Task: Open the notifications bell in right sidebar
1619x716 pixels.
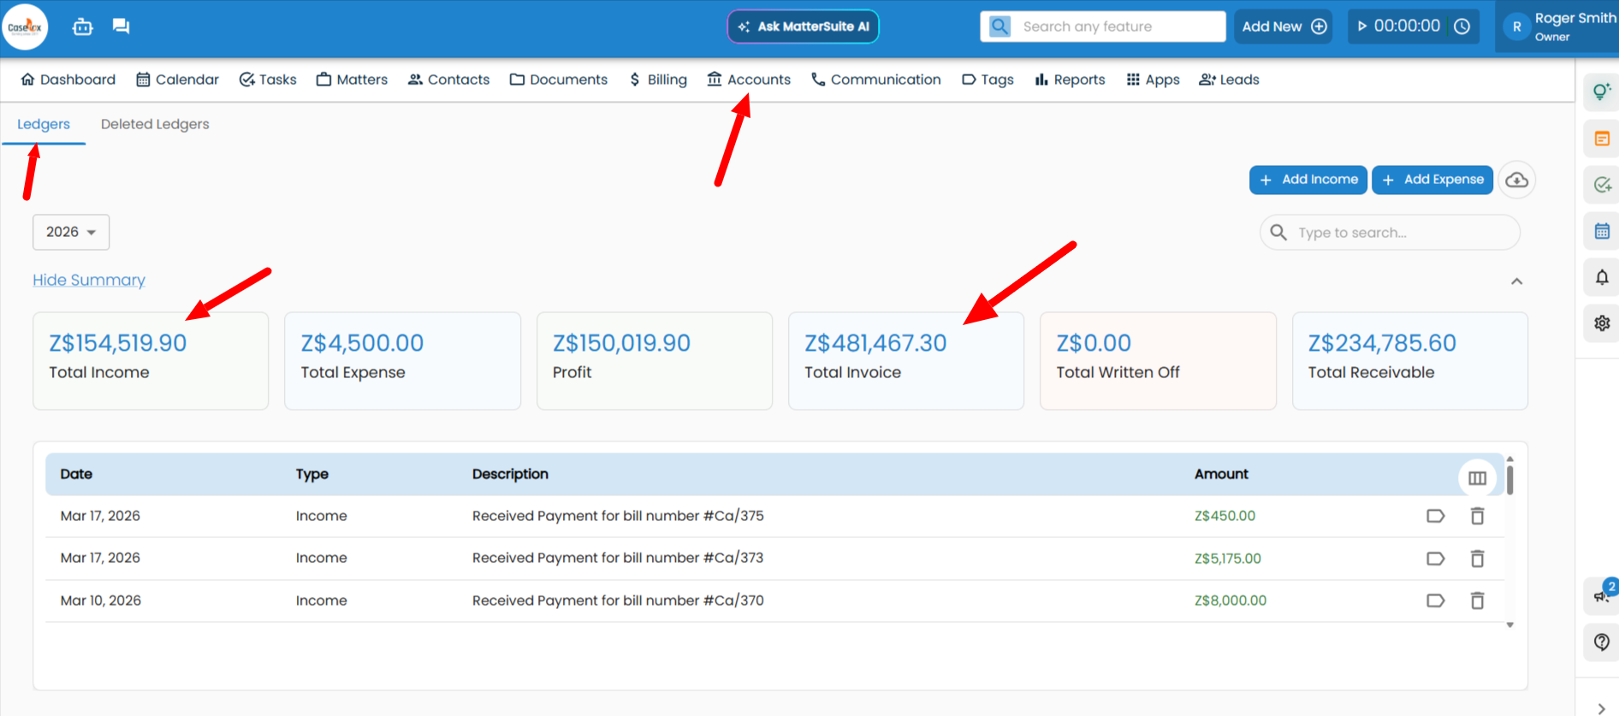Action: click(1602, 277)
